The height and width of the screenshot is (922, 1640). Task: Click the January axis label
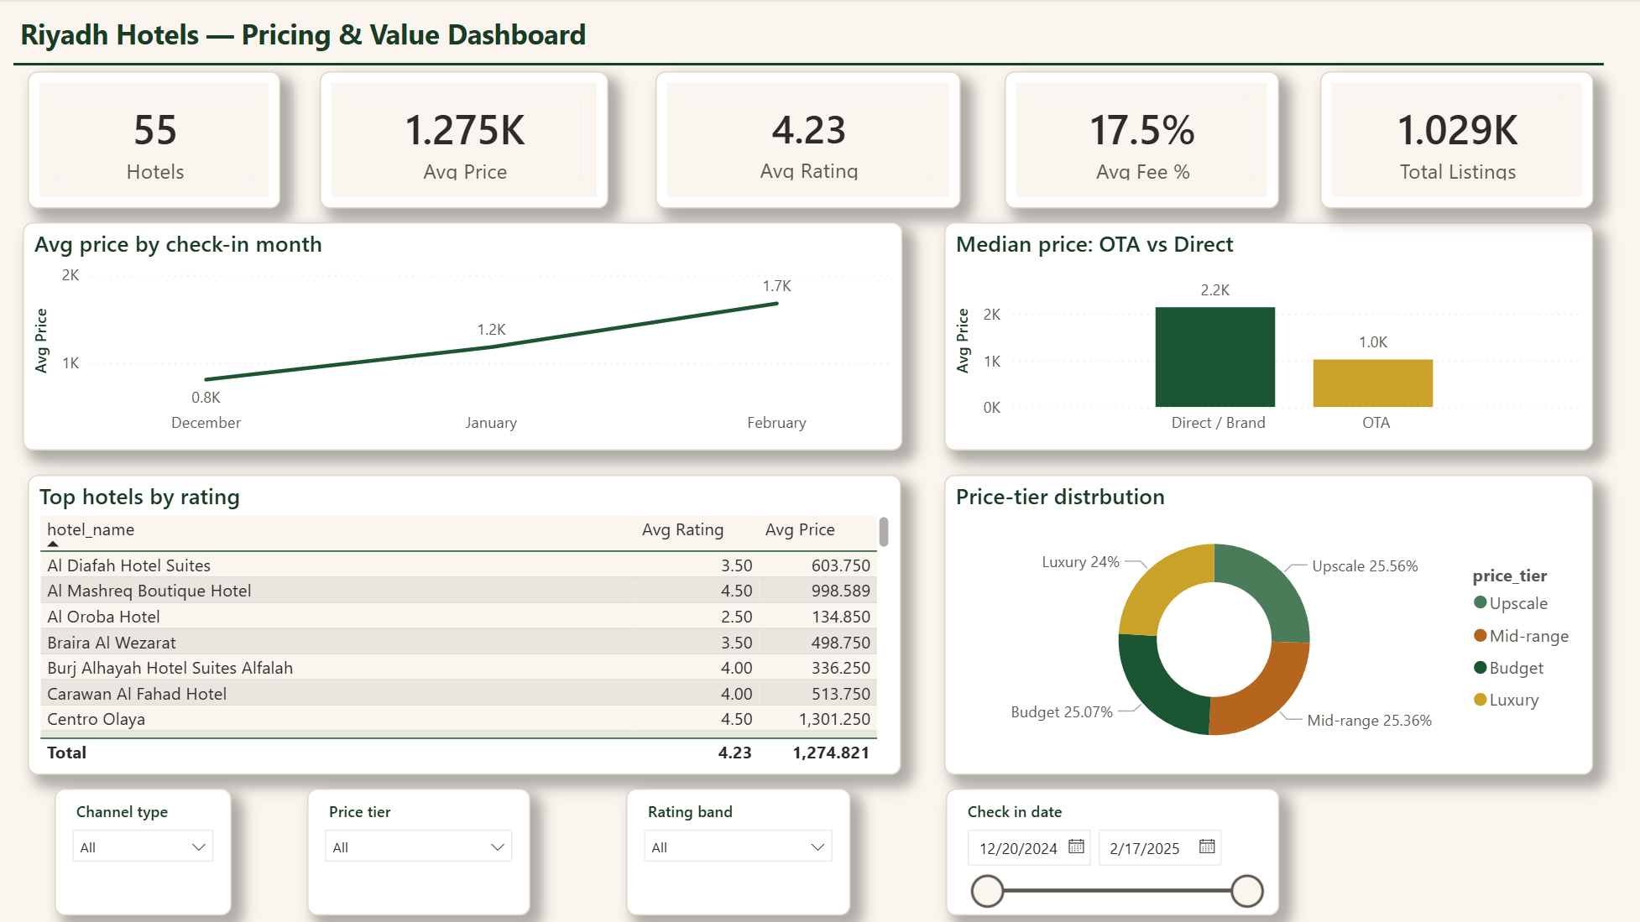click(x=491, y=423)
